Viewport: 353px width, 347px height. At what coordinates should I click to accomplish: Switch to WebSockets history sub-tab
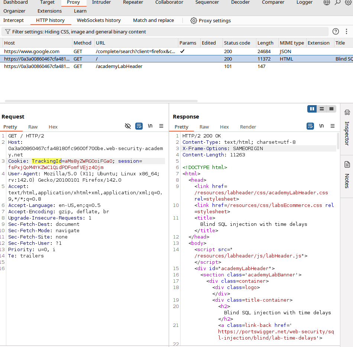tap(99, 20)
